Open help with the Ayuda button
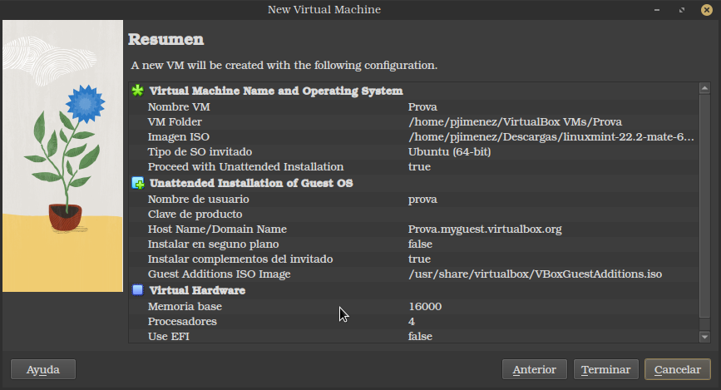Image resolution: width=721 pixels, height=390 pixels. 43,369
